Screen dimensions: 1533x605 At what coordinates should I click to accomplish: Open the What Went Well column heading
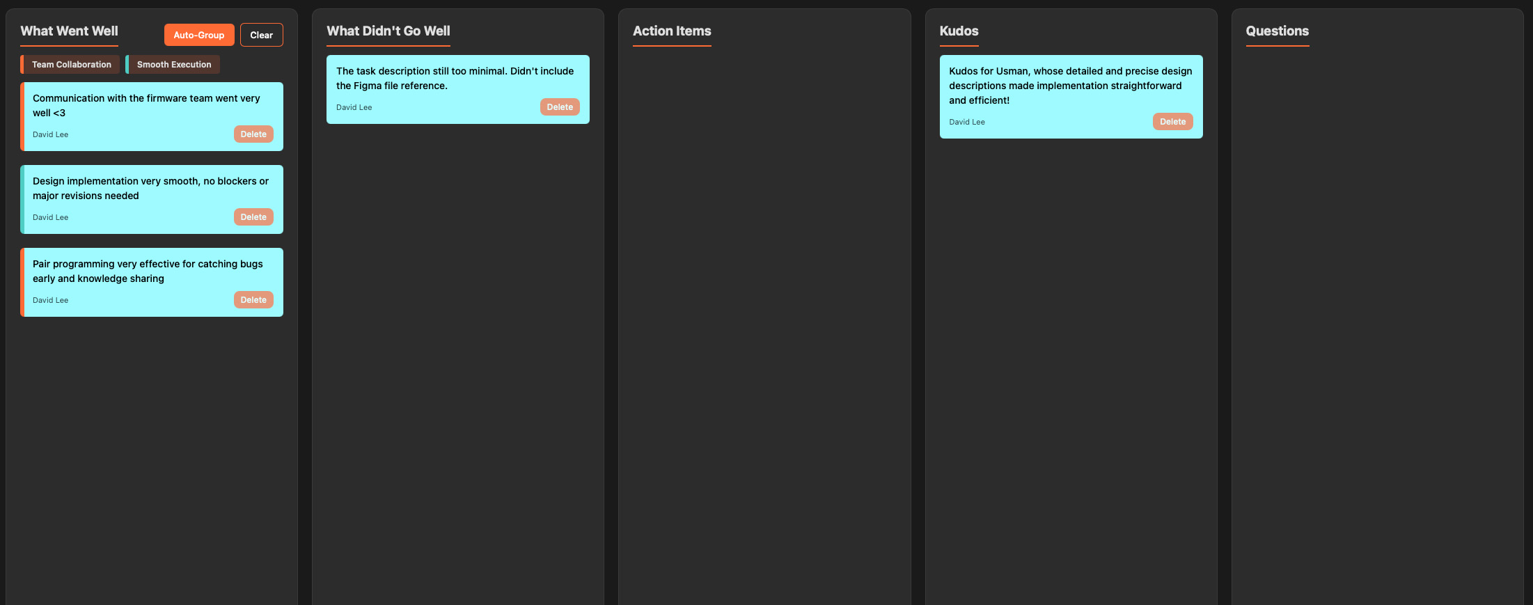(69, 31)
